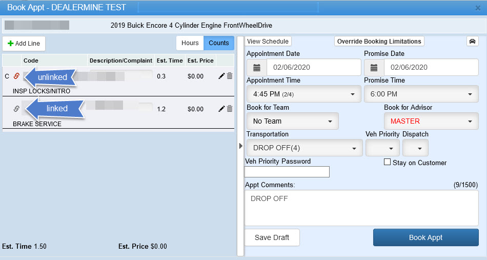Switch to the Hours view
Viewport: 487px width, 260px height.
(x=190, y=43)
